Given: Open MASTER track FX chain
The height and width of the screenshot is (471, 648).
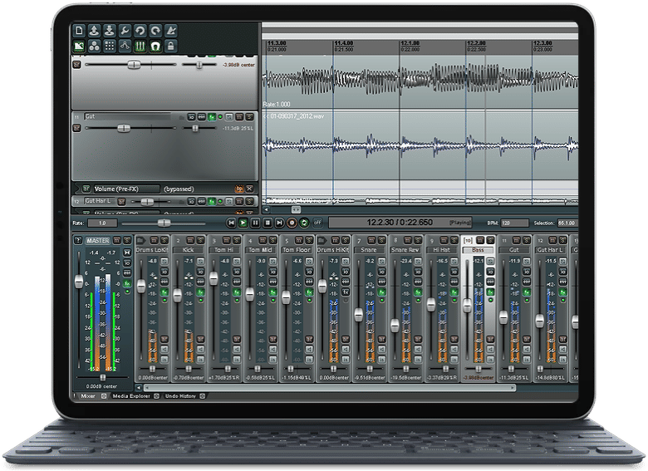Looking at the screenshot, I should pyautogui.click(x=127, y=283).
